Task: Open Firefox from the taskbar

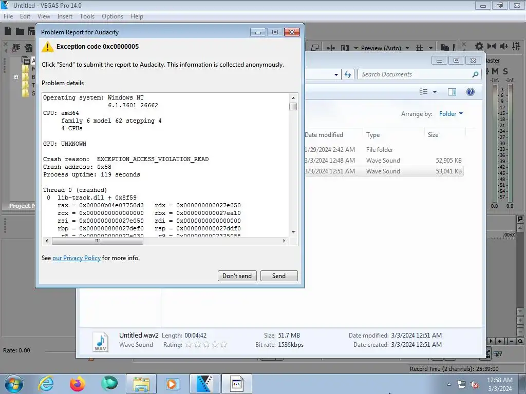Action: 78,384
